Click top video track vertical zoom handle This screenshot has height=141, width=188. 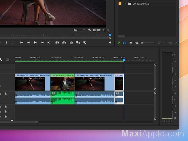(155, 65)
